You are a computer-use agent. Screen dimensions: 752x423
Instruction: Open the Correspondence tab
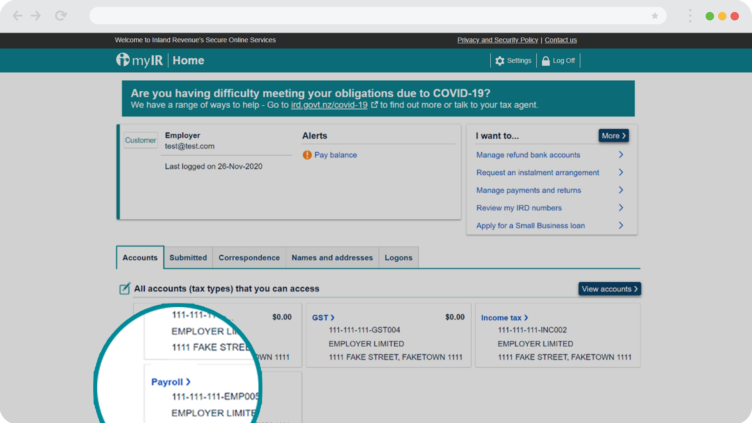(x=249, y=258)
